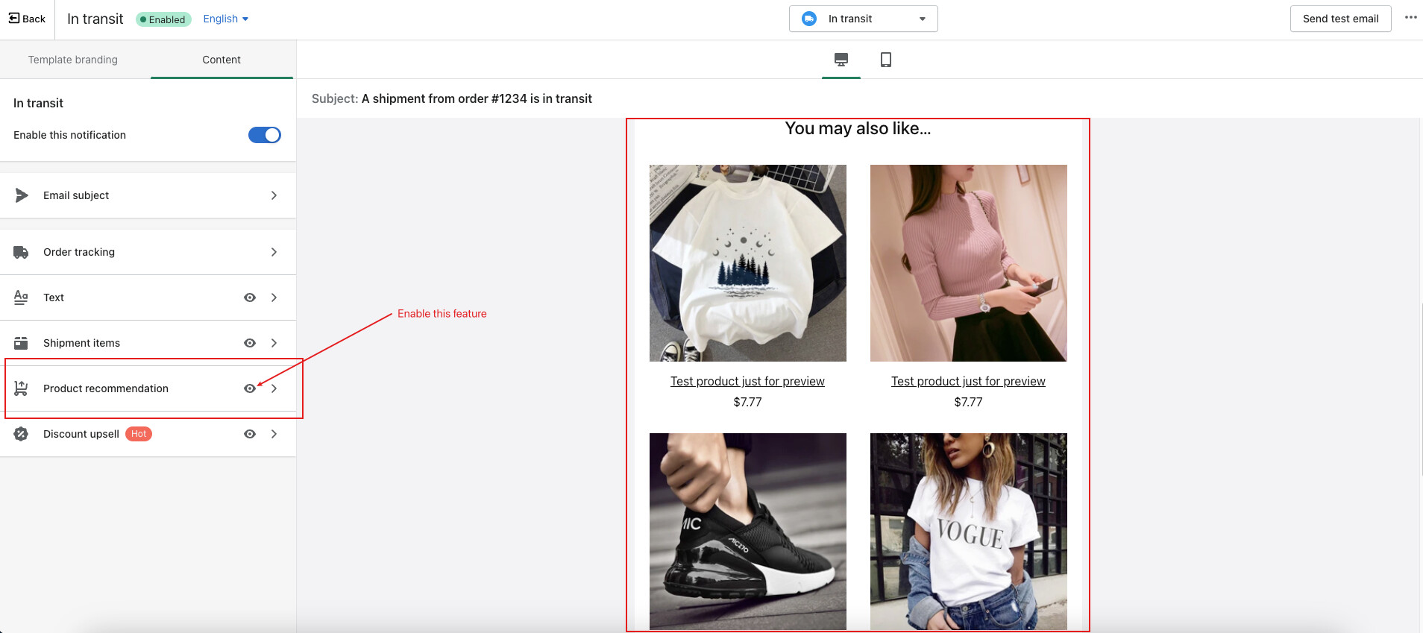Click the Email subject paper-plane icon
The width and height of the screenshot is (1423, 633).
[22, 195]
